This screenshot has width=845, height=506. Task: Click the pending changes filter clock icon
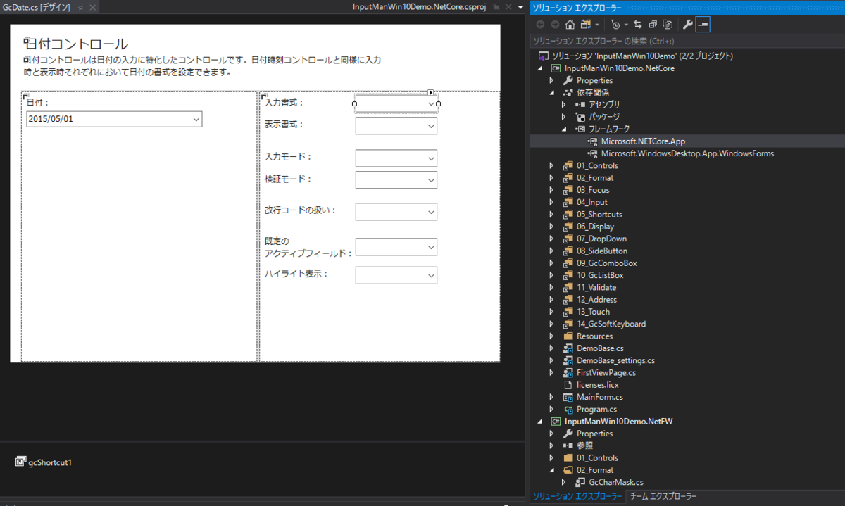point(615,25)
